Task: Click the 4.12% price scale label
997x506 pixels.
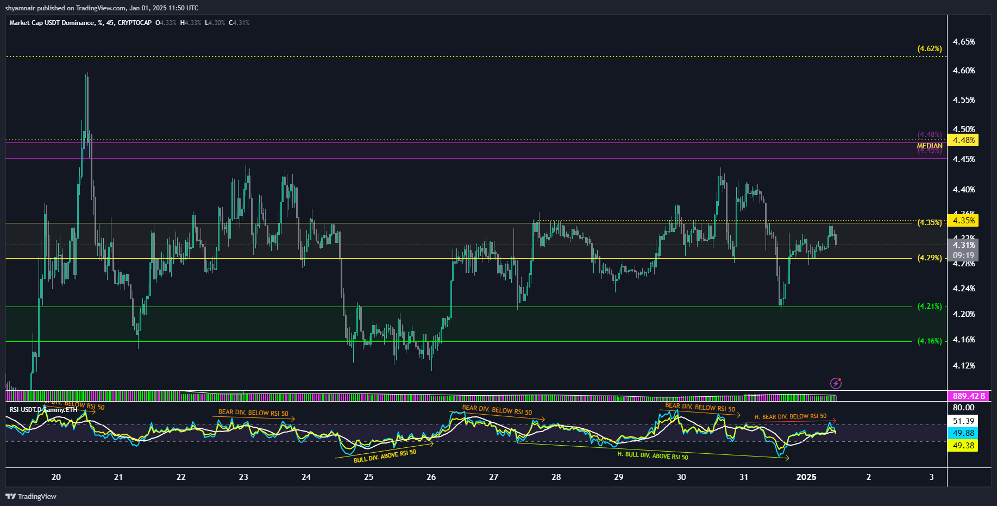Action: pyautogui.click(x=964, y=366)
